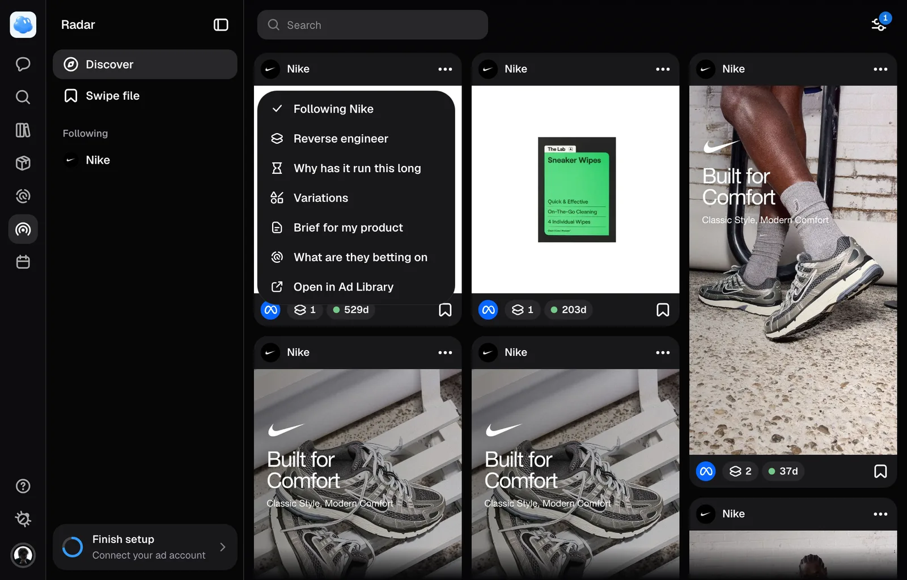This screenshot has width=907, height=580.
Task: Open the settings gear icon
Action: (x=23, y=519)
